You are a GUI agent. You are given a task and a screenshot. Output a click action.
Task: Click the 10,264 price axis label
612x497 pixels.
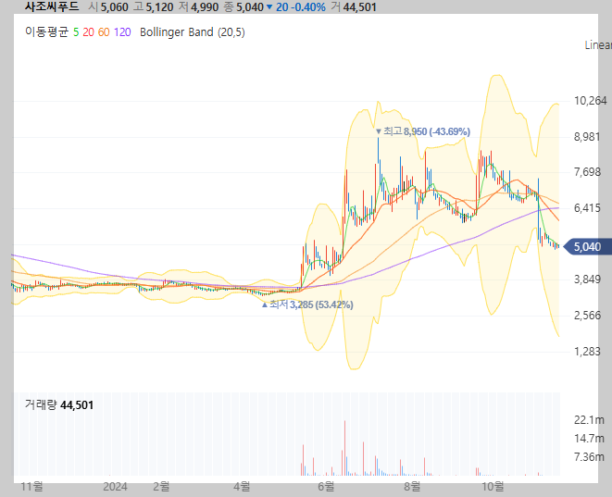[590, 101]
